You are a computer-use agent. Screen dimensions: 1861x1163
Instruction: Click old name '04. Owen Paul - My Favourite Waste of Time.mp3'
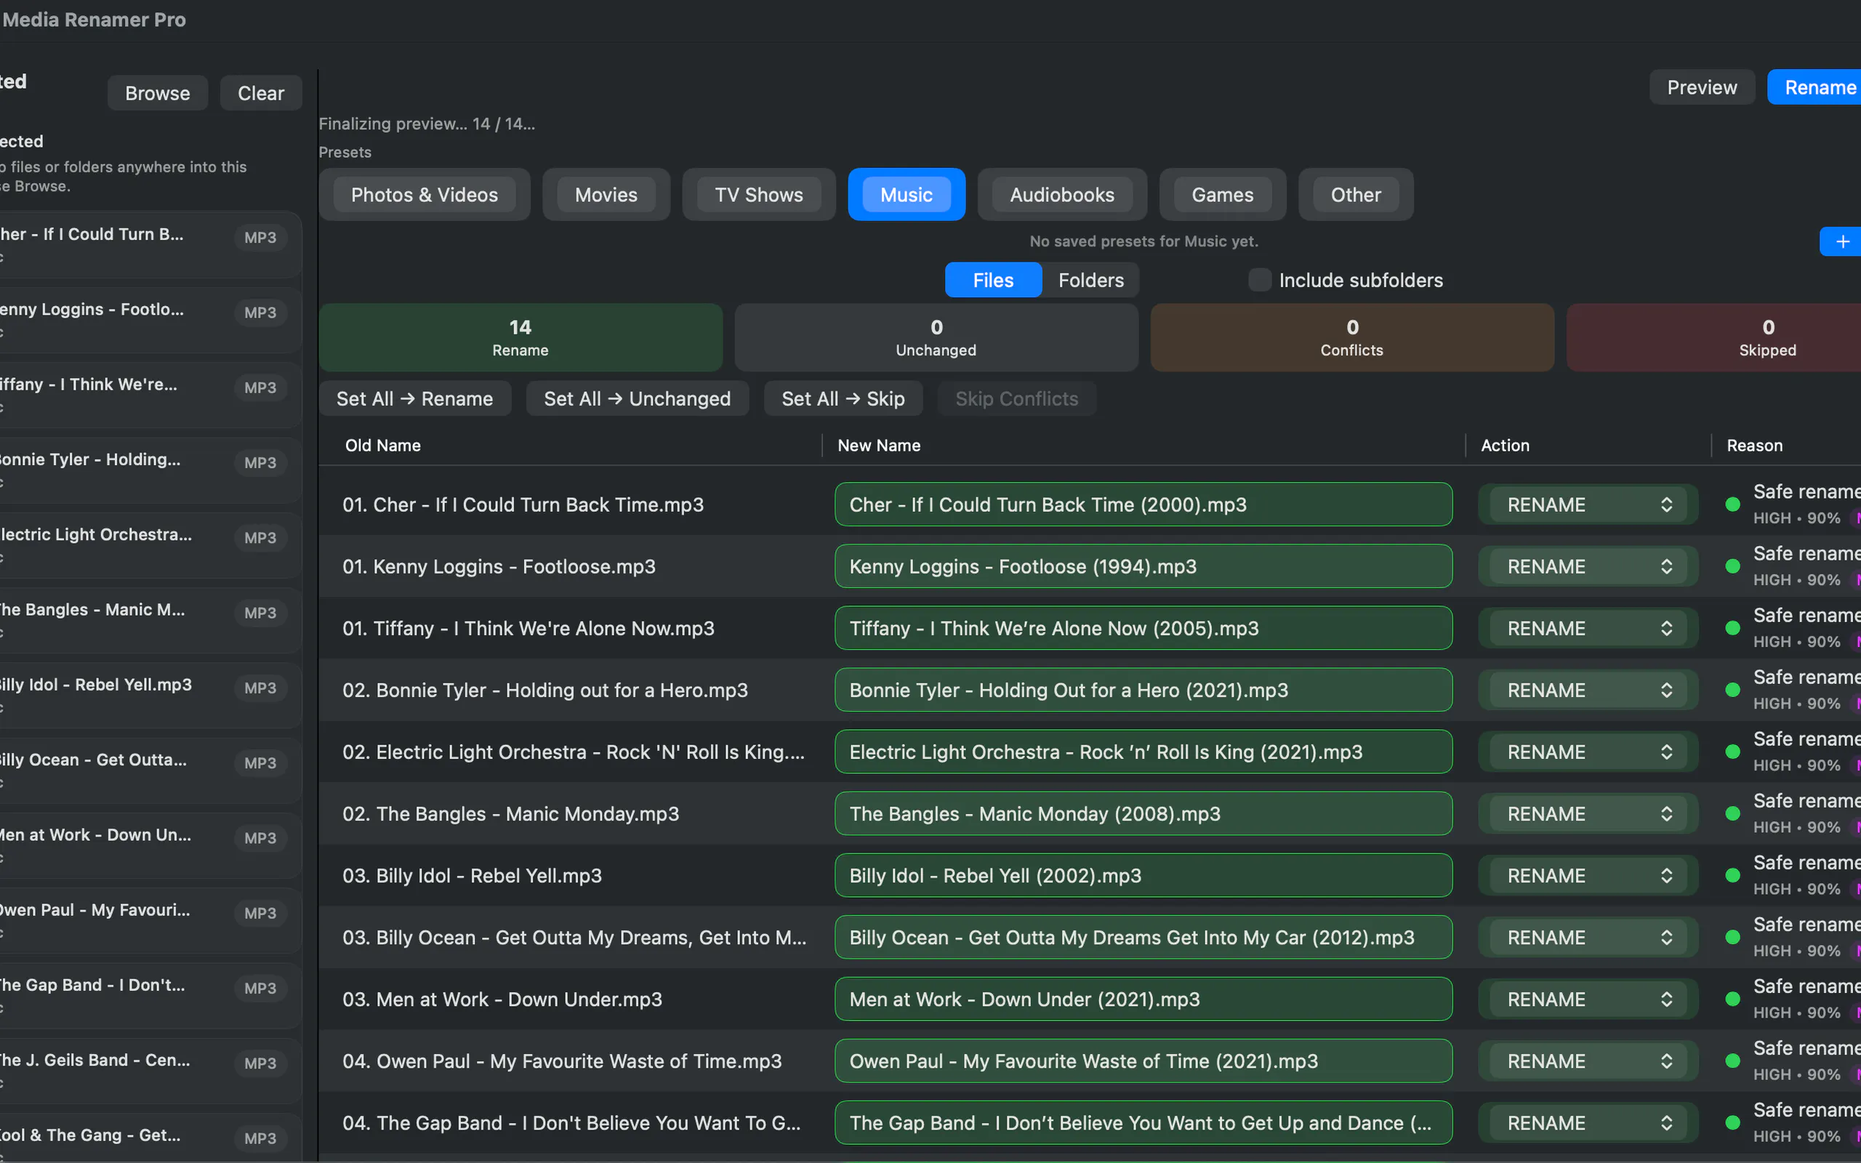pos(562,1061)
